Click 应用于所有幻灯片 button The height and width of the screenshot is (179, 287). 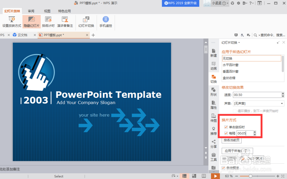(237, 151)
